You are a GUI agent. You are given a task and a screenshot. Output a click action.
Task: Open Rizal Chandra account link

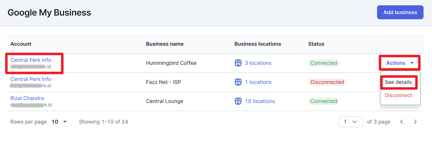pyautogui.click(x=27, y=98)
